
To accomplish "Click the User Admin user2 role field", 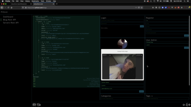I will click(x=167, y=45).
